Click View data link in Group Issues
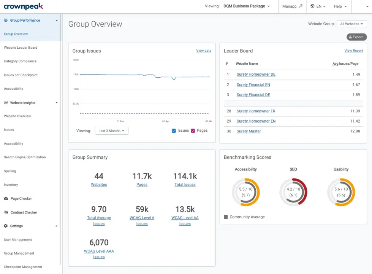This screenshot has width=372, height=274. tap(204, 51)
